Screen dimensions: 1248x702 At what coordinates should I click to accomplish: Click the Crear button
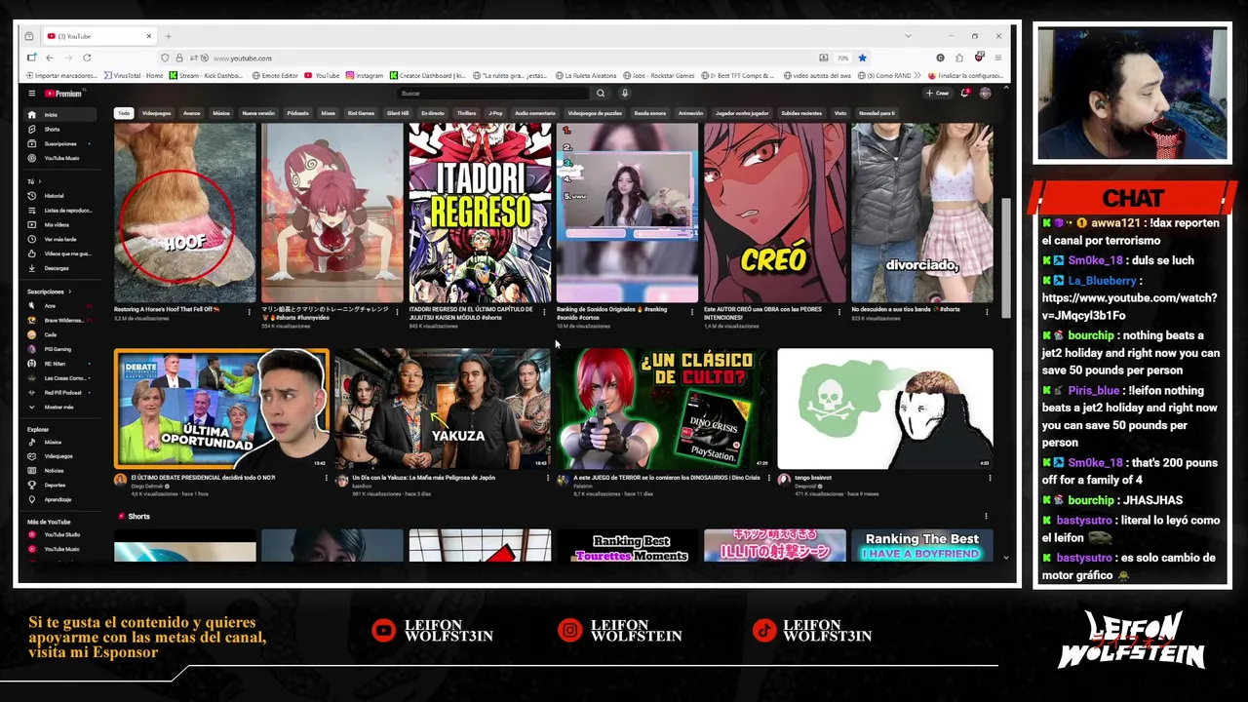937,94
